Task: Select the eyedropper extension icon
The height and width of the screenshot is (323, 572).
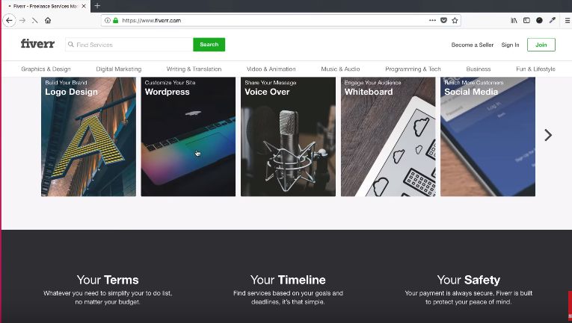Action: (x=553, y=20)
